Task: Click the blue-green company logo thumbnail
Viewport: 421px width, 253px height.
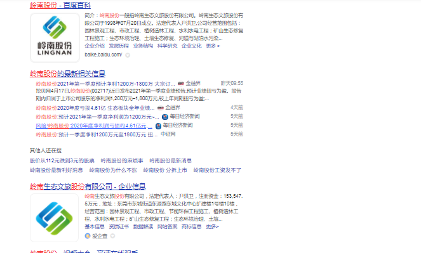Action: pyautogui.click(x=54, y=218)
